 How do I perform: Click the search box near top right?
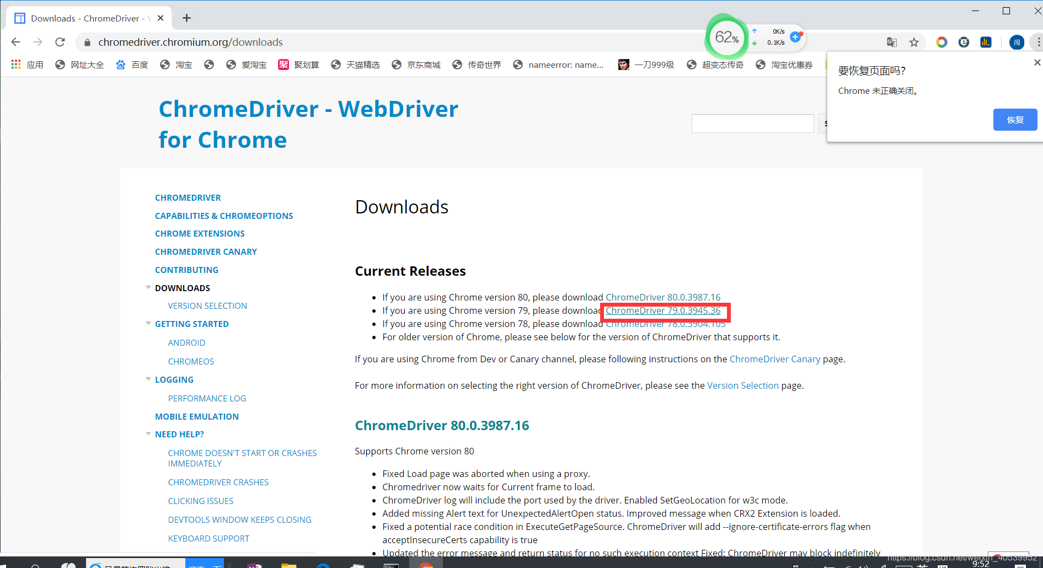click(752, 123)
